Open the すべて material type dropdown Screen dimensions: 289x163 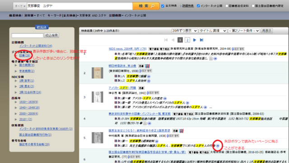(x=20, y=6)
